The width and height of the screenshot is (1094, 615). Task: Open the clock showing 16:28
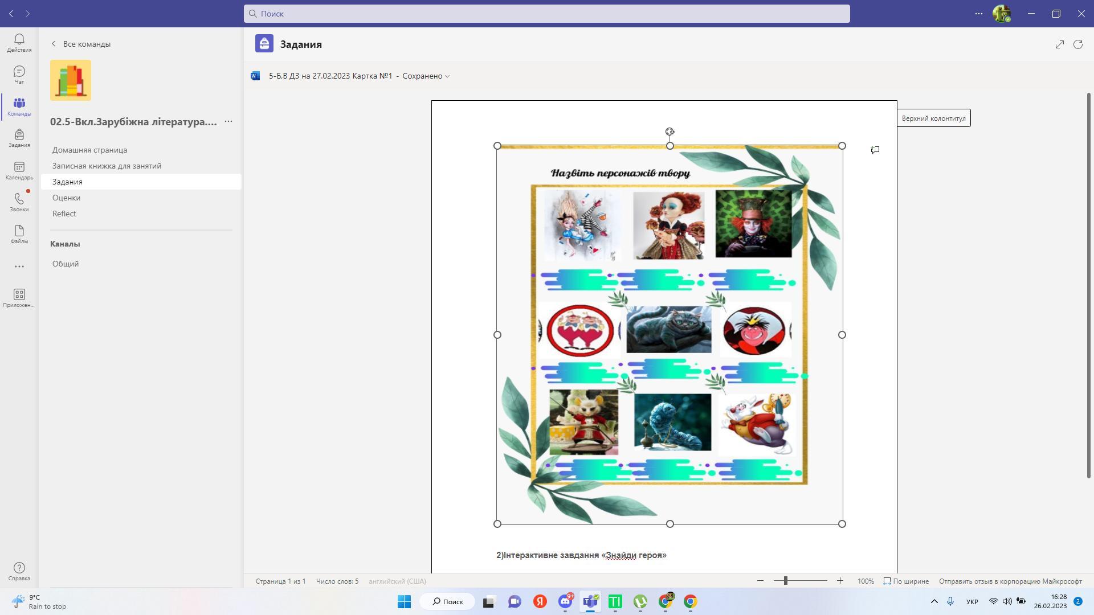tap(1051, 601)
